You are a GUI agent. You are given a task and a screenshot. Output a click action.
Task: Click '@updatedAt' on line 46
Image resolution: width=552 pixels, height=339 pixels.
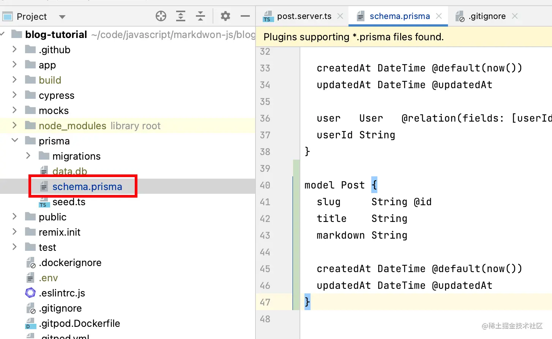462,285
